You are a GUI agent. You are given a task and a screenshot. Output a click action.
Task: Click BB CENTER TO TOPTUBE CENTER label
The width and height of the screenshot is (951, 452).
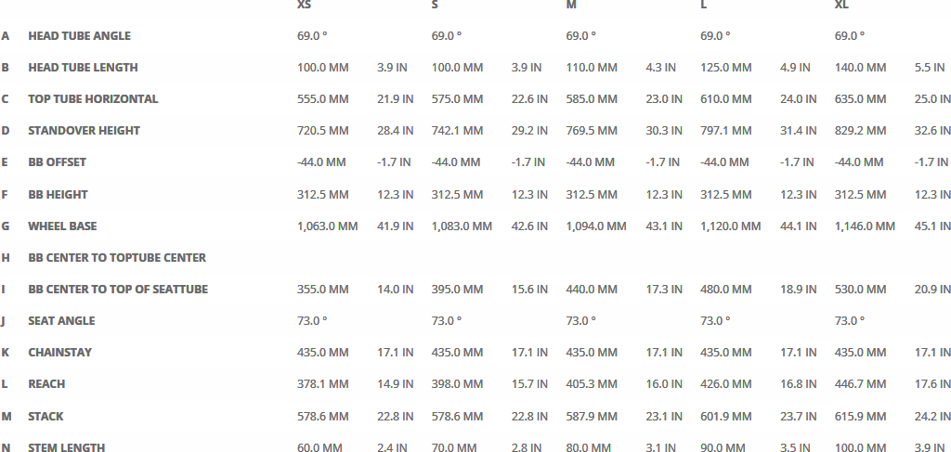117,258
